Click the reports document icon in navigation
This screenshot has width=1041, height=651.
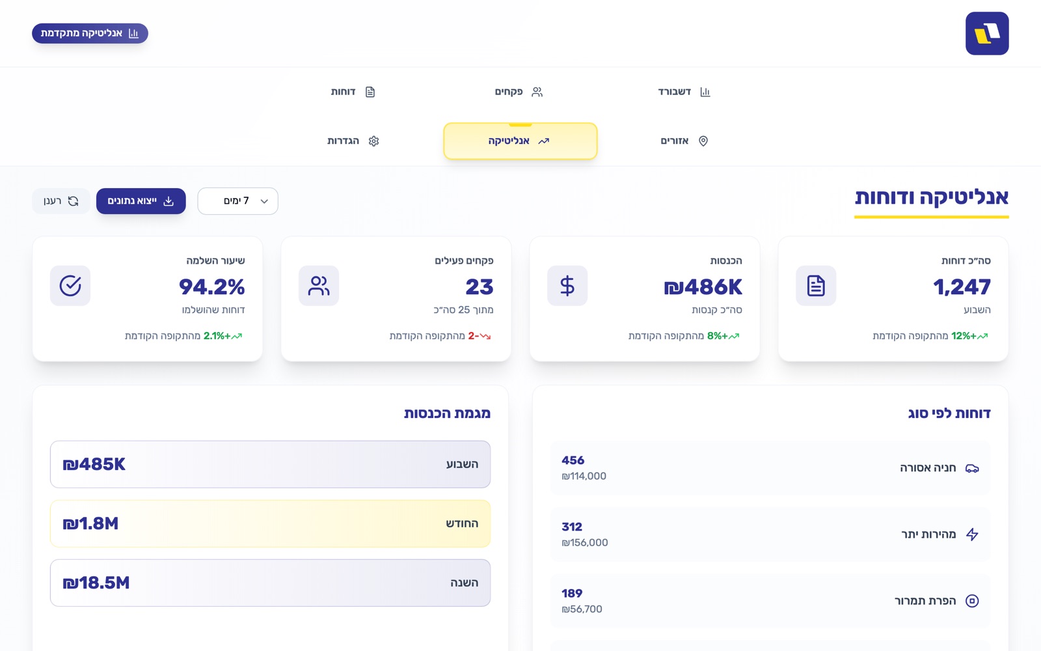[370, 92]
